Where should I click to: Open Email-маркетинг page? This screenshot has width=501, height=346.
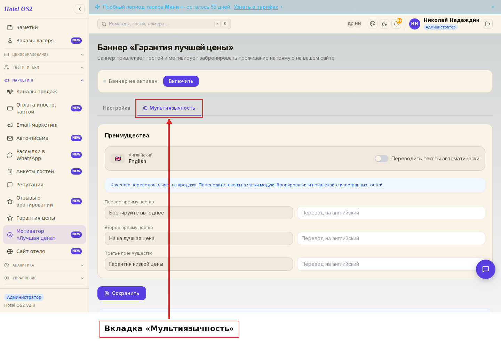click(x=45, y=125)
